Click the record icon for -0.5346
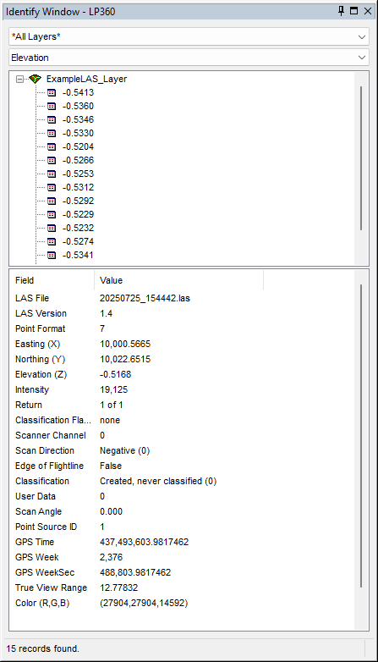The image size is (378, 662). 52,119
